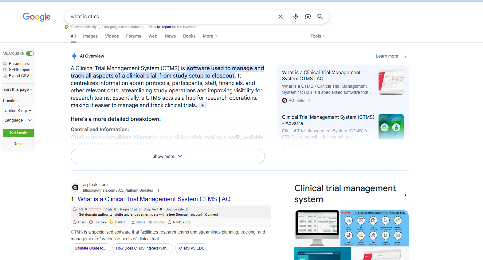The height and width of the screenshot is (260, 483).
Task: Click the AS score circle icon
Action: click(75, 209)
